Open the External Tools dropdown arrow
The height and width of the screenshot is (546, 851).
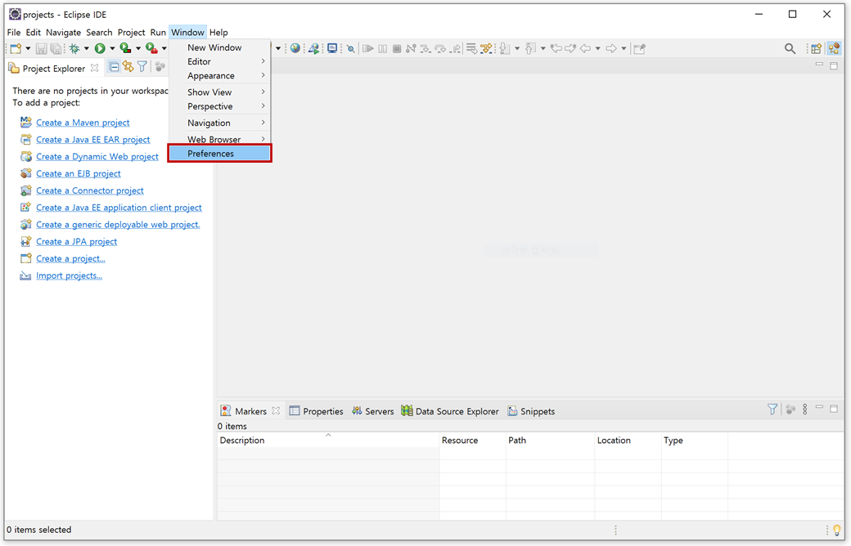(164, 49)
